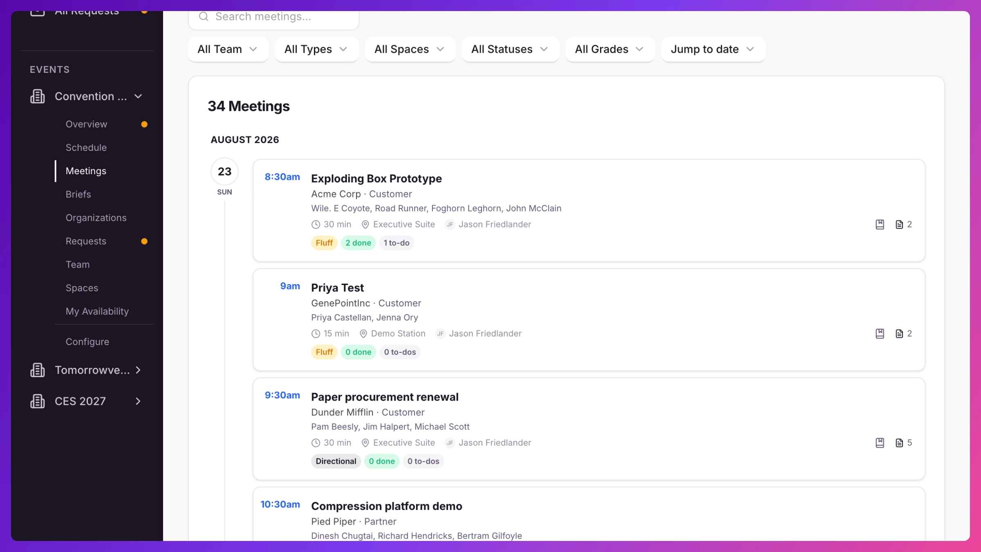Click the Tomorrowverse event building icon

[x=37, y=370]
